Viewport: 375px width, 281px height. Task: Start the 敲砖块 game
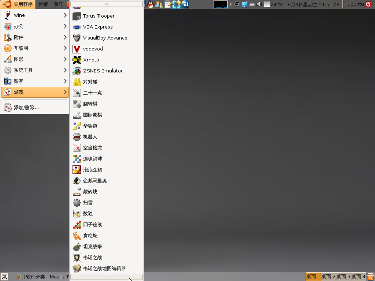click(107, 192)
